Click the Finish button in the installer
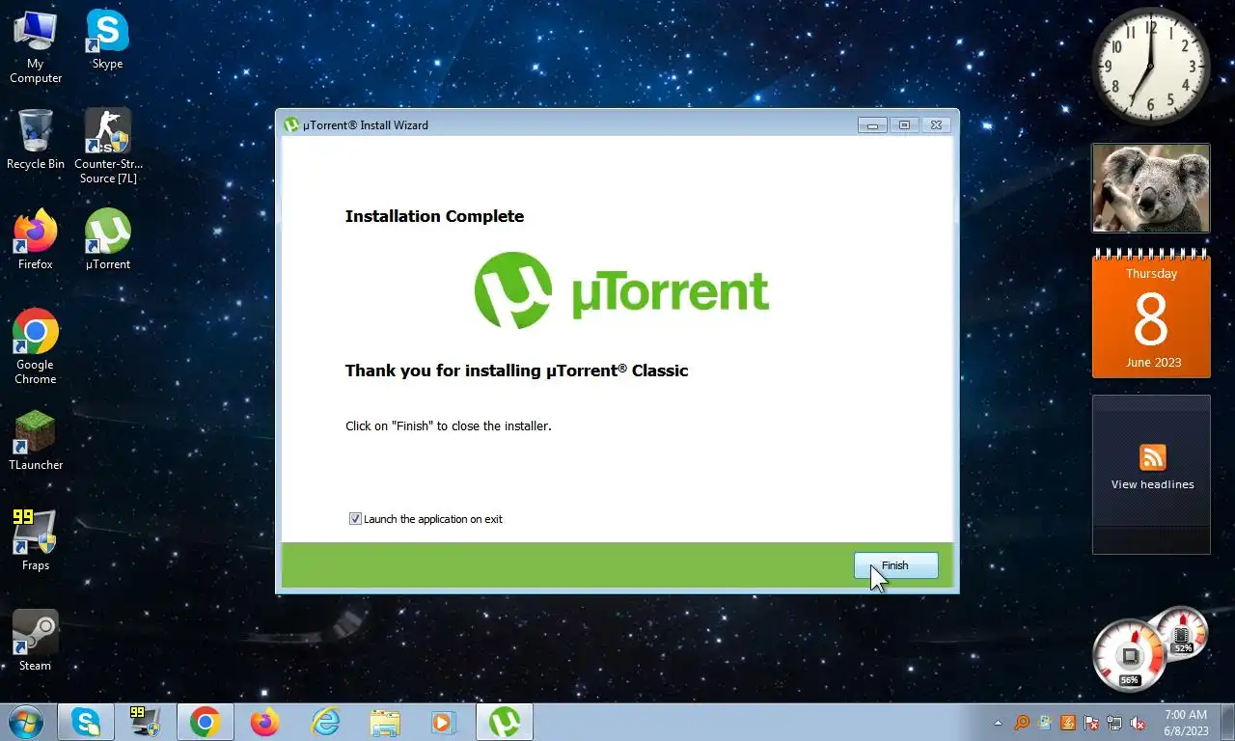 click(895, 565)
